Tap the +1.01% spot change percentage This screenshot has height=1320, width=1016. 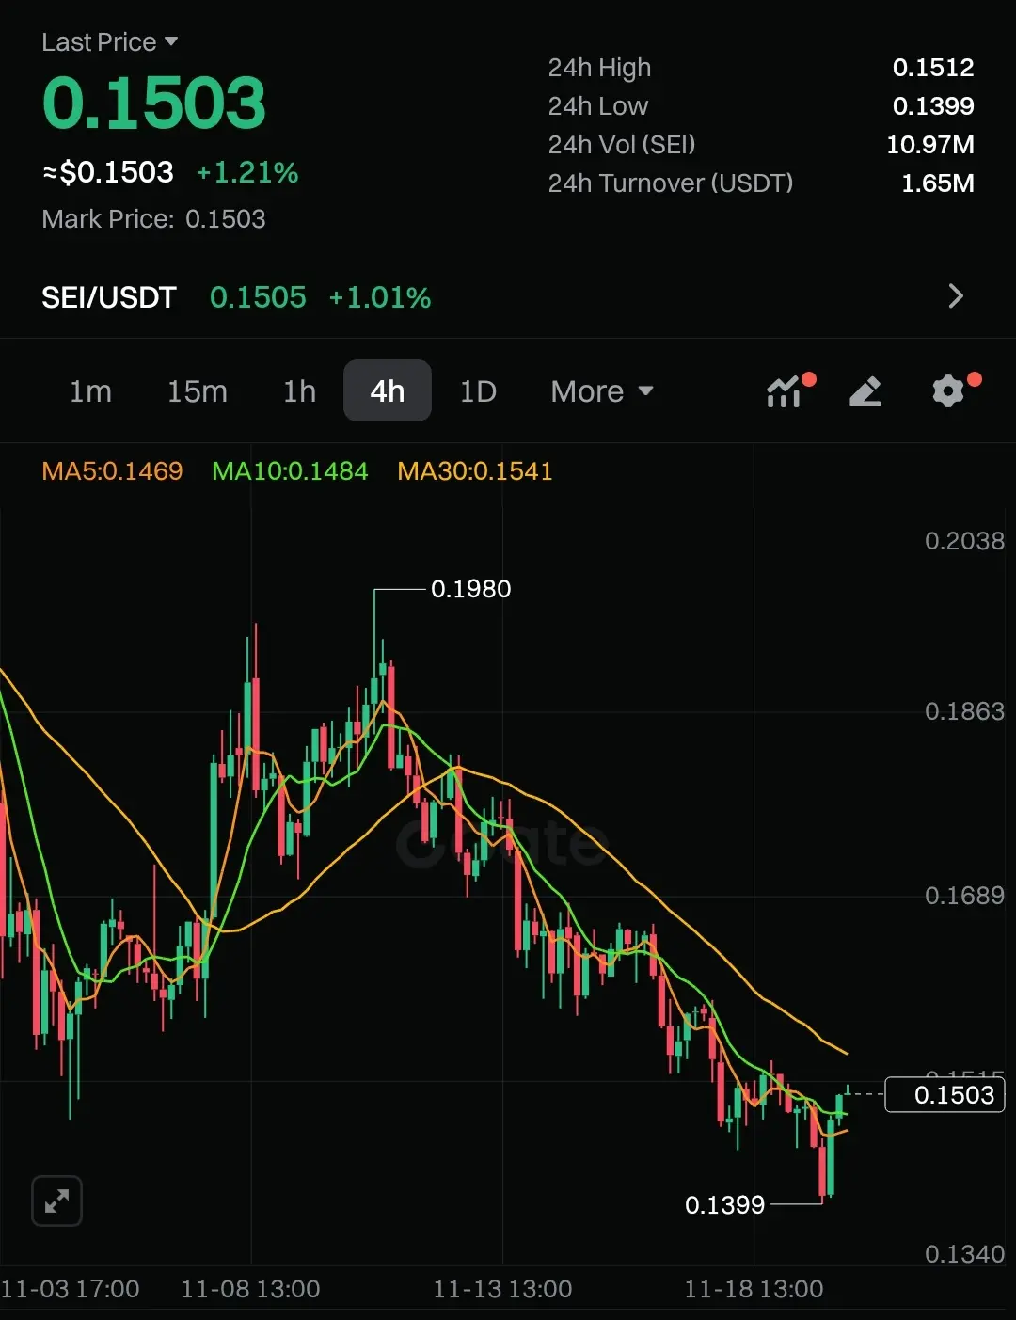pos(380,297)
